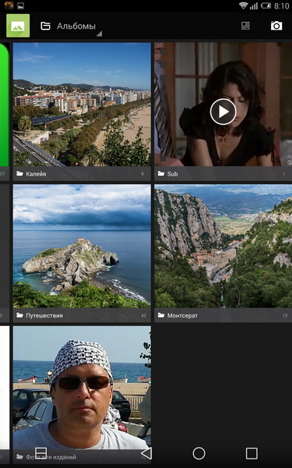Play the video in Sub album
The width and height of the screenshot is (292, 468).
(223, 112)
